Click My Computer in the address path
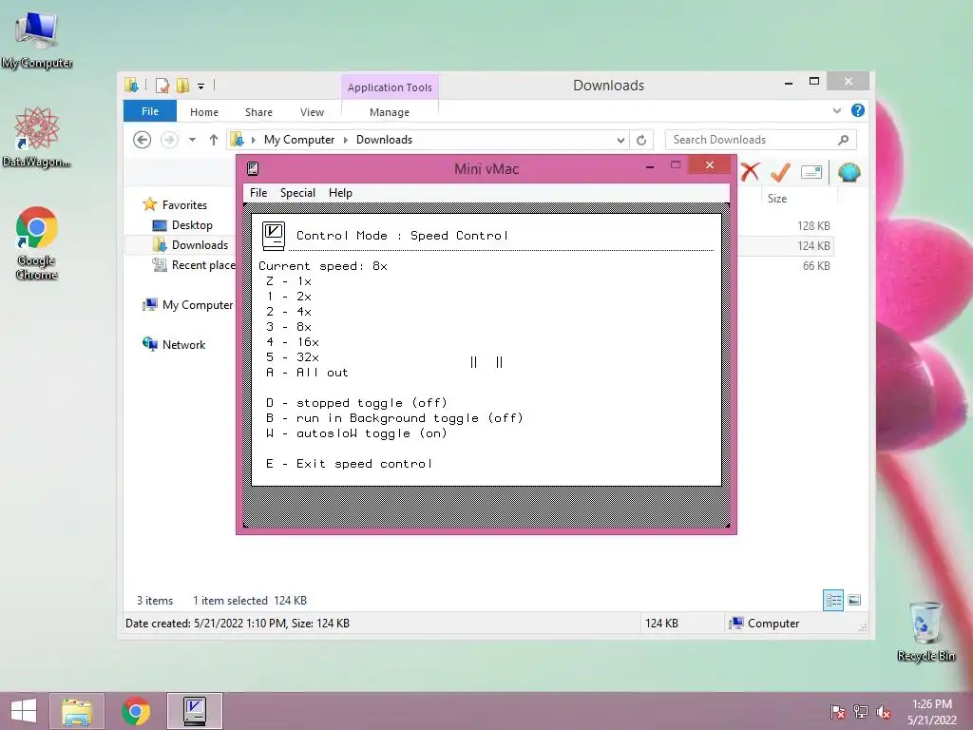The image size is (973, 730). [299, 140]
